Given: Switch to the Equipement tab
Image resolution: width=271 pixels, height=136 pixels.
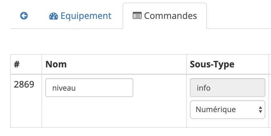Looking at the screenshot, I should coord(80,16).
